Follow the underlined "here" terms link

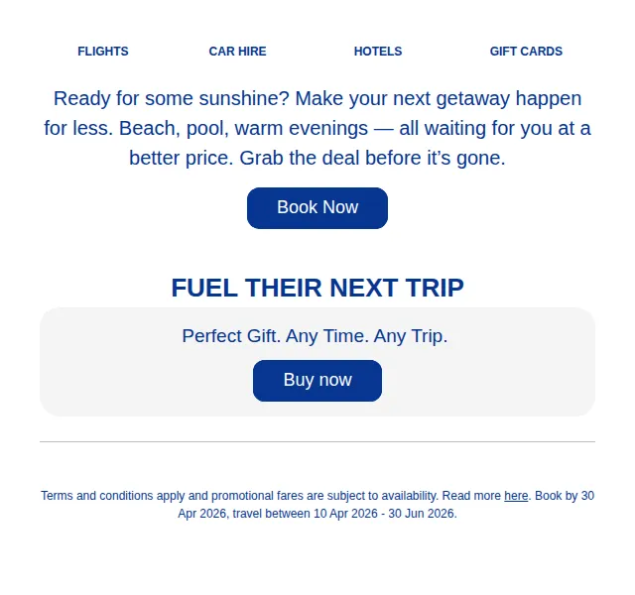[x=516, y=496]
